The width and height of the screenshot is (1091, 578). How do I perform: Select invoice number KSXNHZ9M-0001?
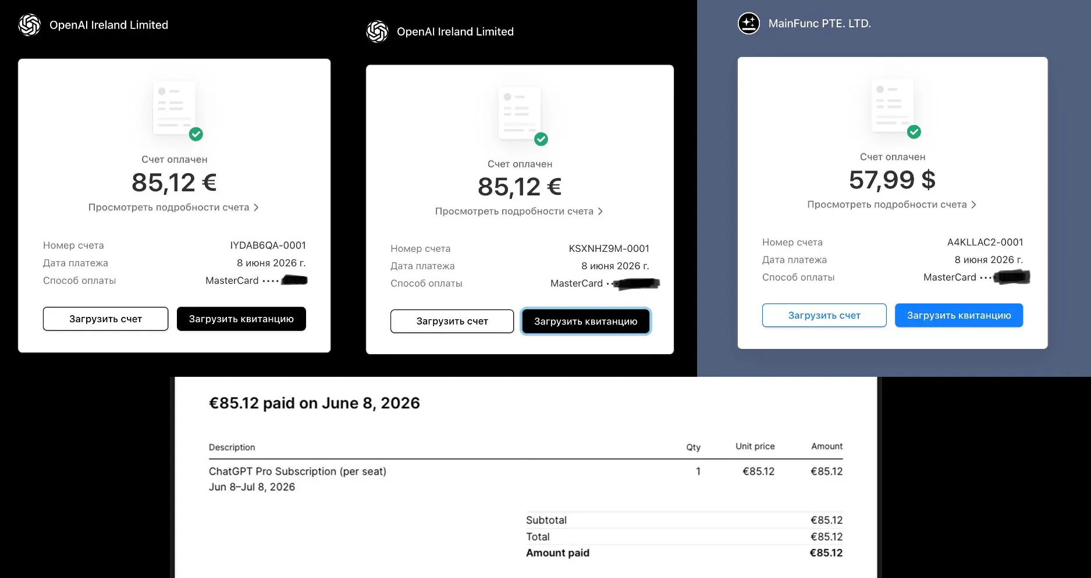[609, 248]
